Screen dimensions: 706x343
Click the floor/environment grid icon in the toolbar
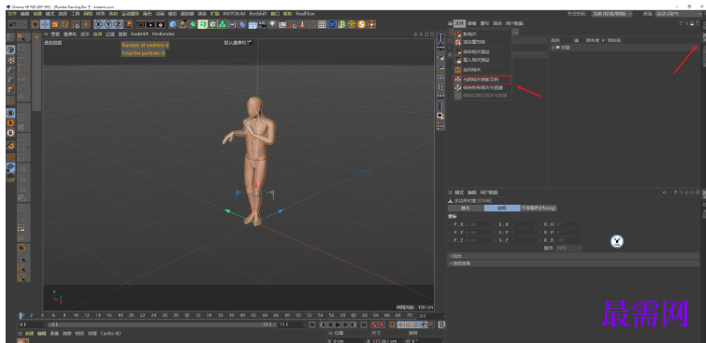tap(252, 24)
